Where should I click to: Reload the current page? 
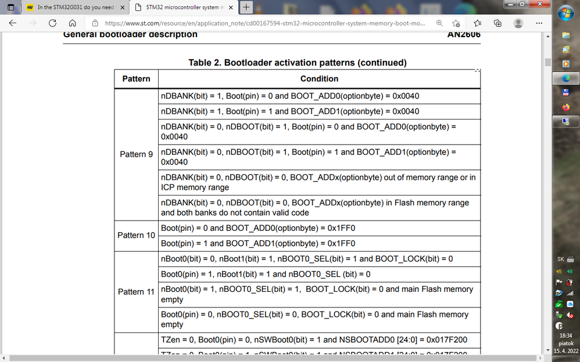coord(52,23)
